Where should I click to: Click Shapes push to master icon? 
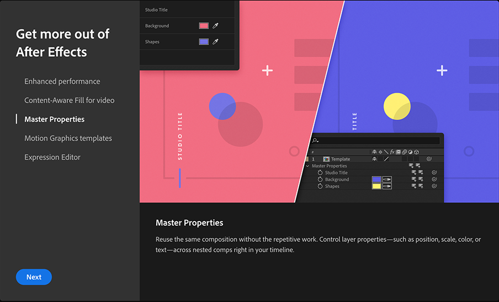click(x=421, y=186)
